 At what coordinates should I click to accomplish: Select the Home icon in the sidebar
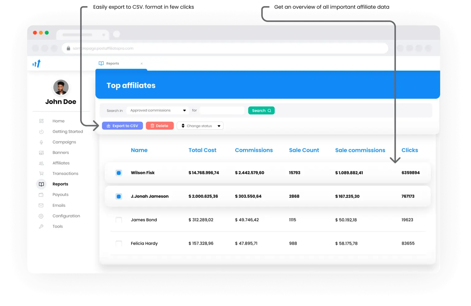41,121
